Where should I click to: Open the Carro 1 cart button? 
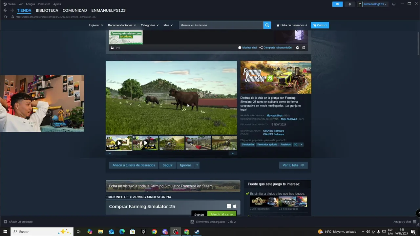coord(320,25)
